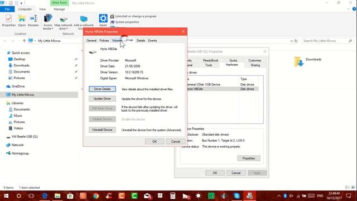Click the Properties button in VW Beetle USB dialog

[249, 158]
